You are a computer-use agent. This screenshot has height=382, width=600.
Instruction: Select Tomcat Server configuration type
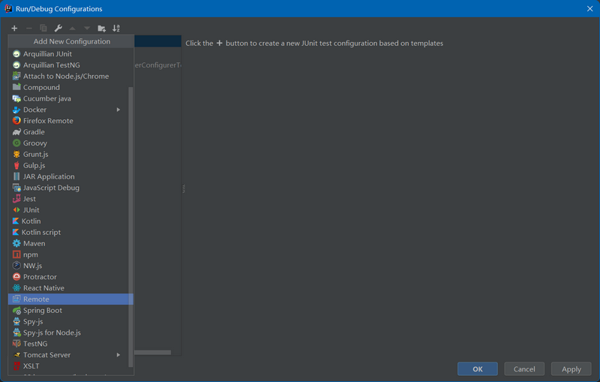coord(70,355)
